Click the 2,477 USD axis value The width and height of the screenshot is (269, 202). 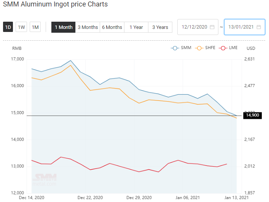[250, 86]
